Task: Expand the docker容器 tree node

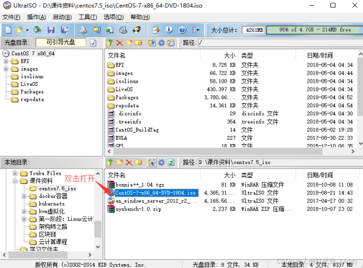Action: pos(24,196)
